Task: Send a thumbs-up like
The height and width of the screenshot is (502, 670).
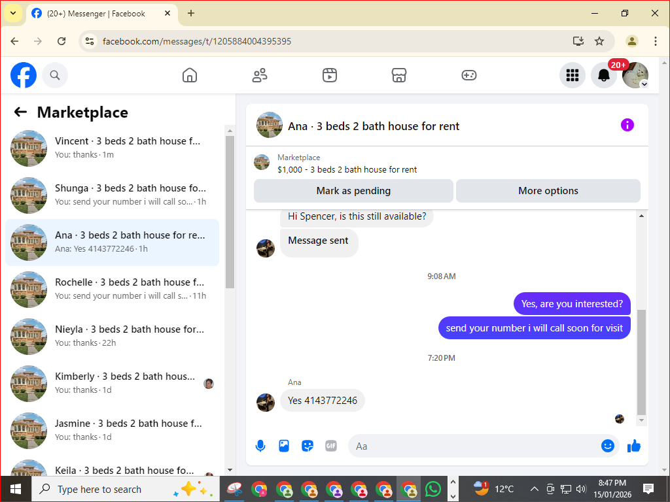Action: point(634,446)
